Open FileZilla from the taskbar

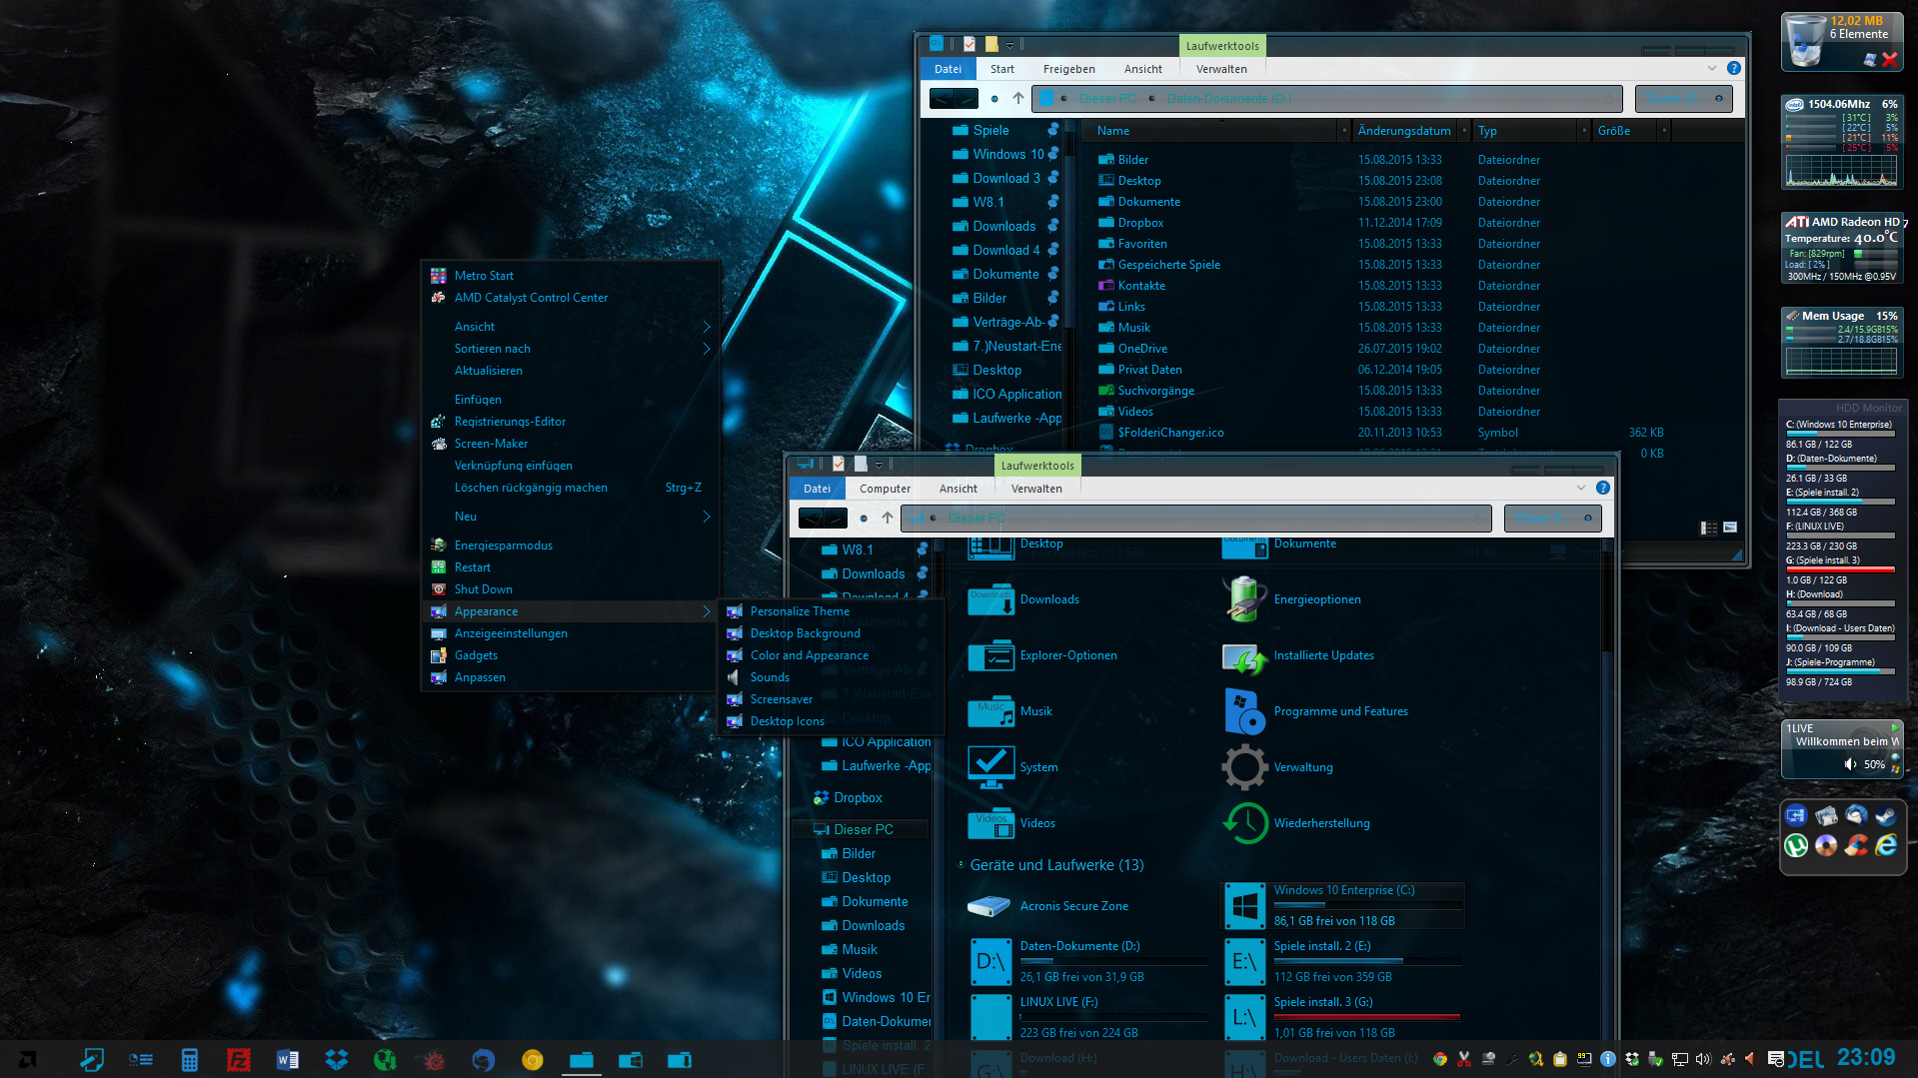pyautogui.click(x=238, y=1060)
